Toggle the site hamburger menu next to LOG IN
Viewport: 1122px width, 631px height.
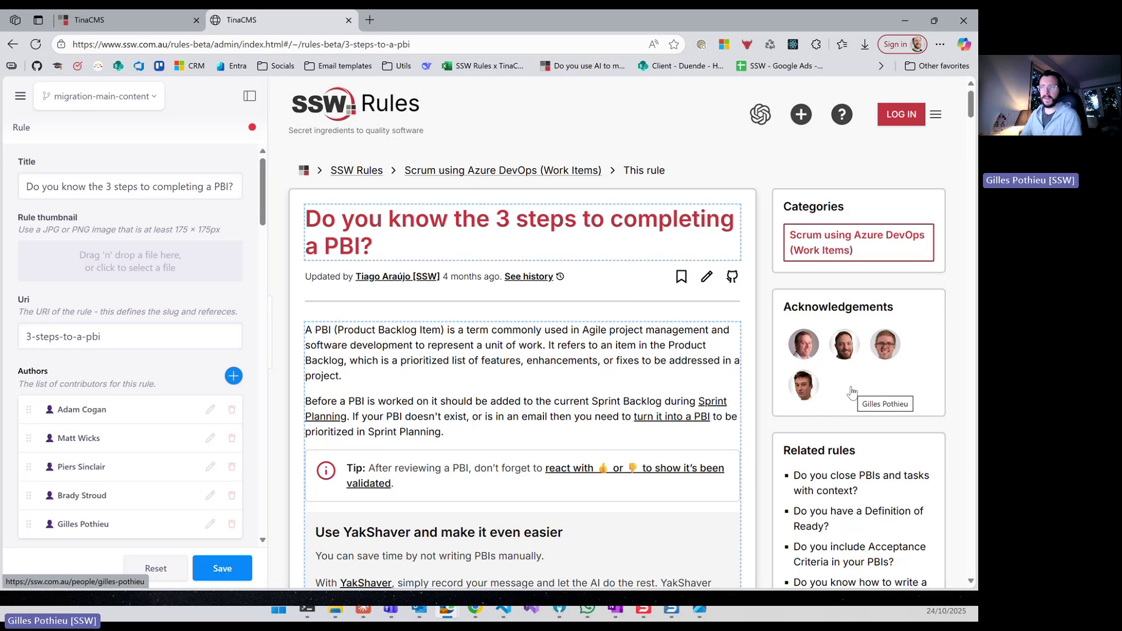935,115
